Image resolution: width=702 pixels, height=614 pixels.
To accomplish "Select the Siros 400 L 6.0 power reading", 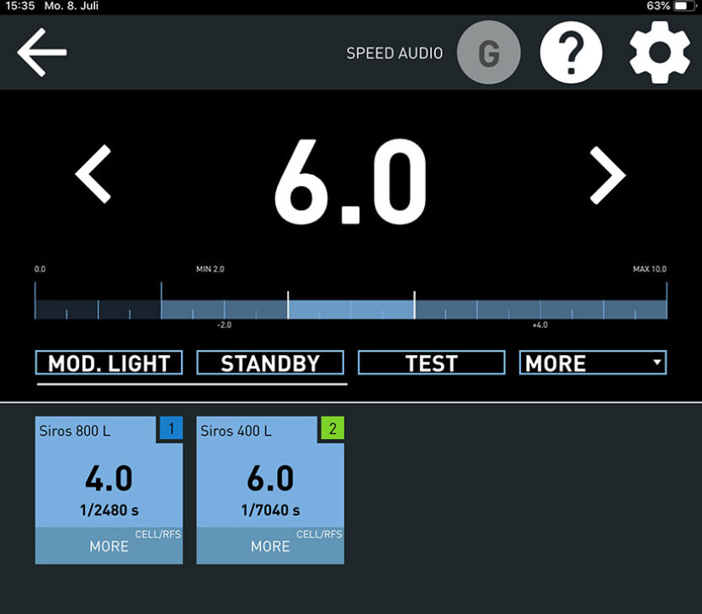I will pyautogui.click(x=270, y=479).
